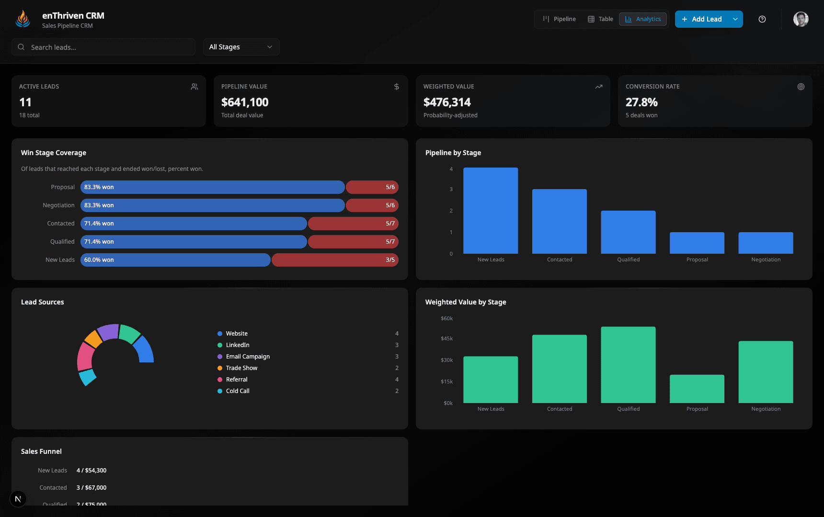
Task: Click the N icon in the bottom corner
Action: pyautogui.click(x=18, y=499)
